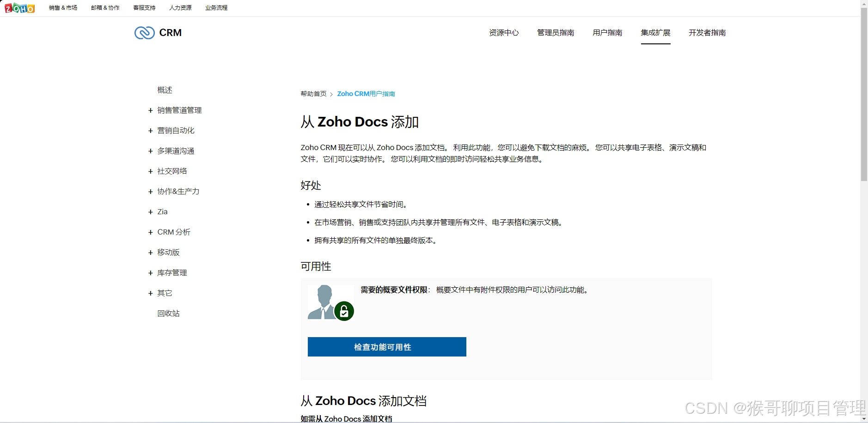868x423 pixels.
Task: Open 业务流程 in top menu
Action: click(x=216, y=8)
